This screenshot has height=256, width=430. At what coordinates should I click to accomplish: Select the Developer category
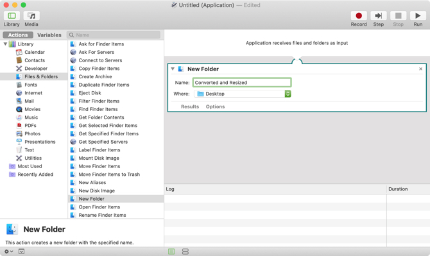point(36,69)
